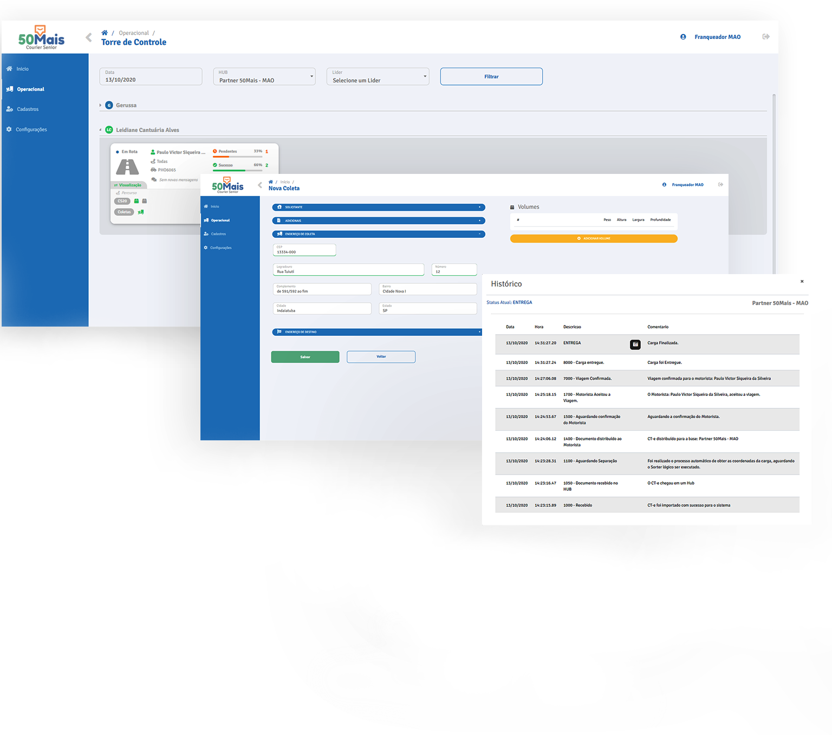Collapse sidebar with the back chevron near logo
Screen dimensions: 832x735
click(89, 37)
